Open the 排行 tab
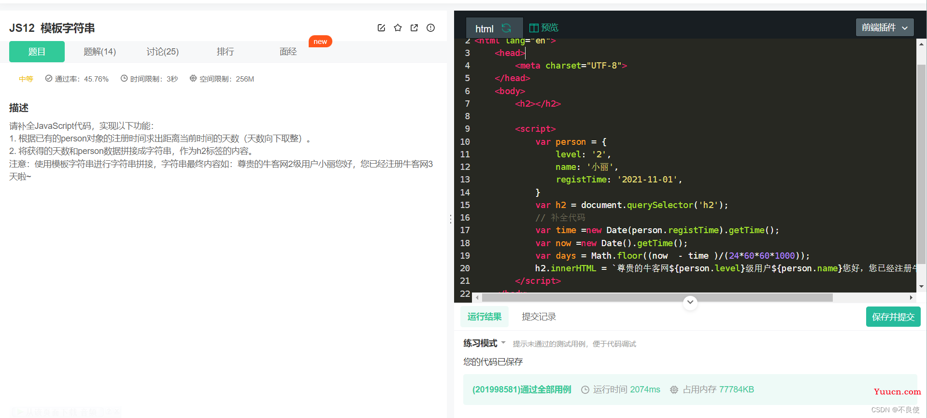The width and height of the screenshot is (927, 418). coord(225,52)
